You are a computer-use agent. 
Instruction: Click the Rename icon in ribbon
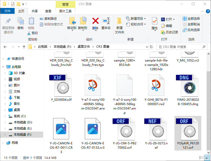click(106, 21)
